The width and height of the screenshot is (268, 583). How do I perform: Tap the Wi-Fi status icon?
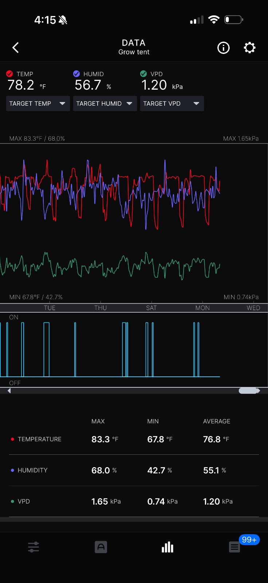(x=214, y=20)
